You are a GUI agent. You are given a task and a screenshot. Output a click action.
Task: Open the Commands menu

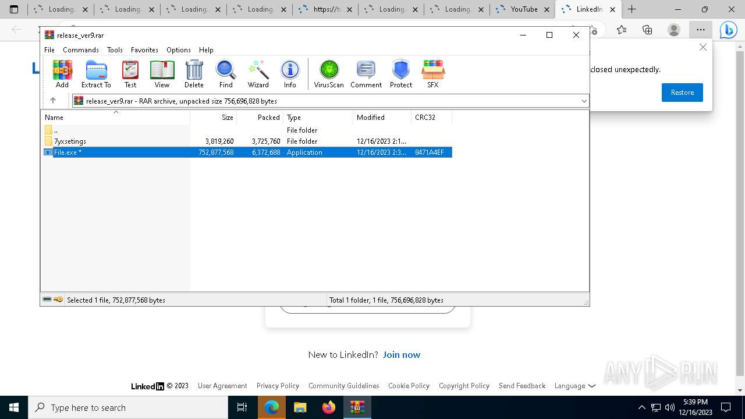81,50
